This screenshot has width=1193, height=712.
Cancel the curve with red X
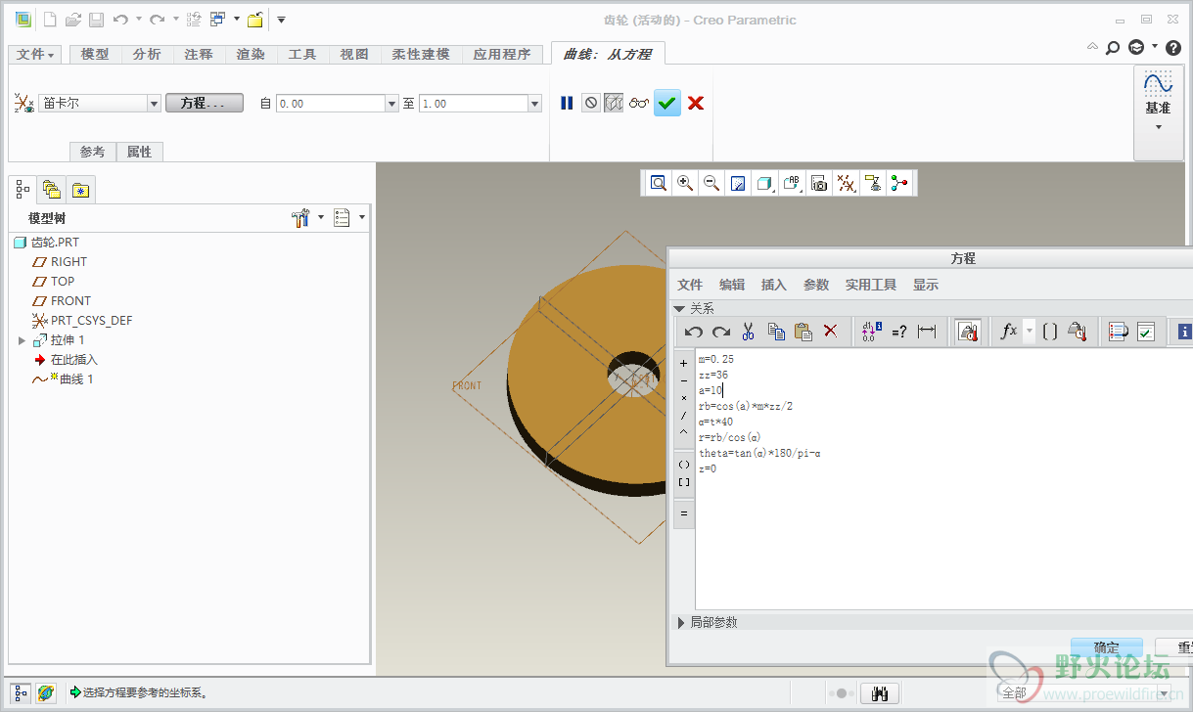pos(696,103)
